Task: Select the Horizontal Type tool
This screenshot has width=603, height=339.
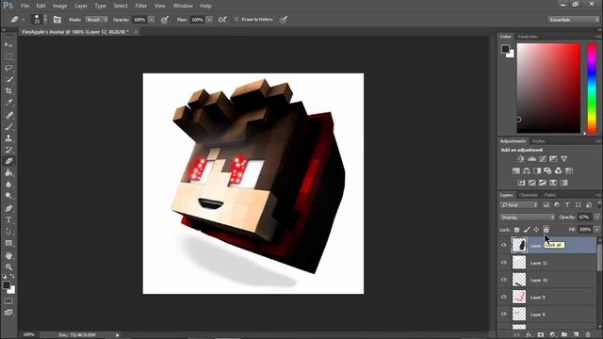Action: tap(8, 219)
